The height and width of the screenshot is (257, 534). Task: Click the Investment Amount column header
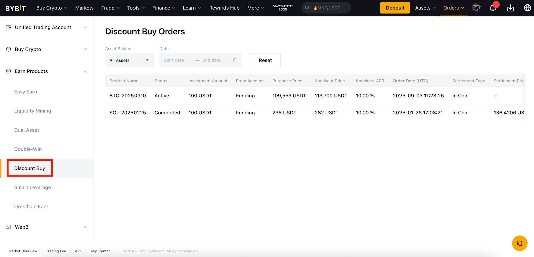(208, 81)
